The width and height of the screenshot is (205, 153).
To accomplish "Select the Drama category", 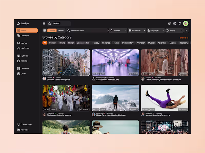I will pyautogui.click(x=62, y=43).
